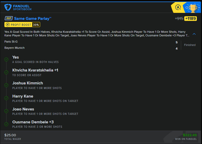The height and width of the screenshot is (144, 202).
Task: Click the Bayern Munich team name
Action: pyautogui.click(x=14, y=48)
